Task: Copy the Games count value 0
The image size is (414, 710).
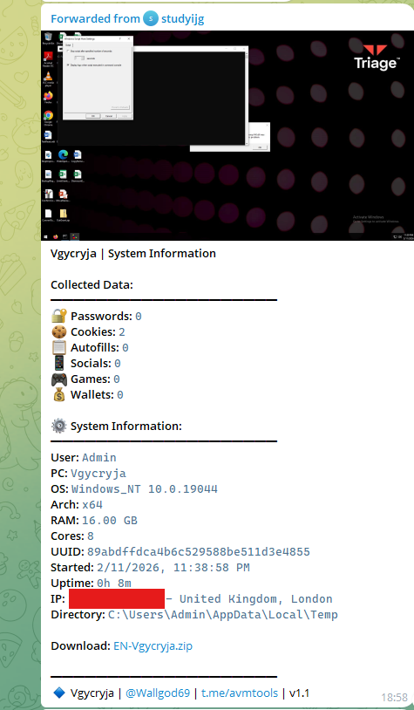Action: 116,379
